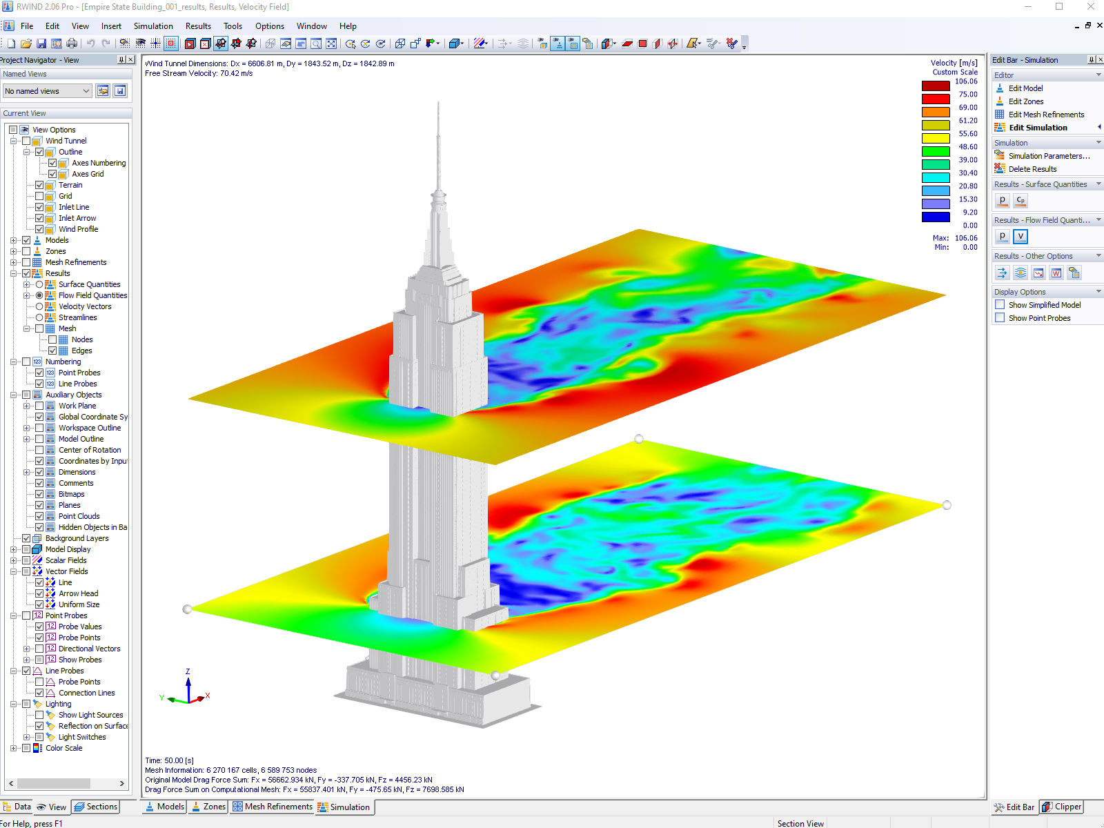Click the yellow 55.60 legend color swatch

click(x=936, y=139)
